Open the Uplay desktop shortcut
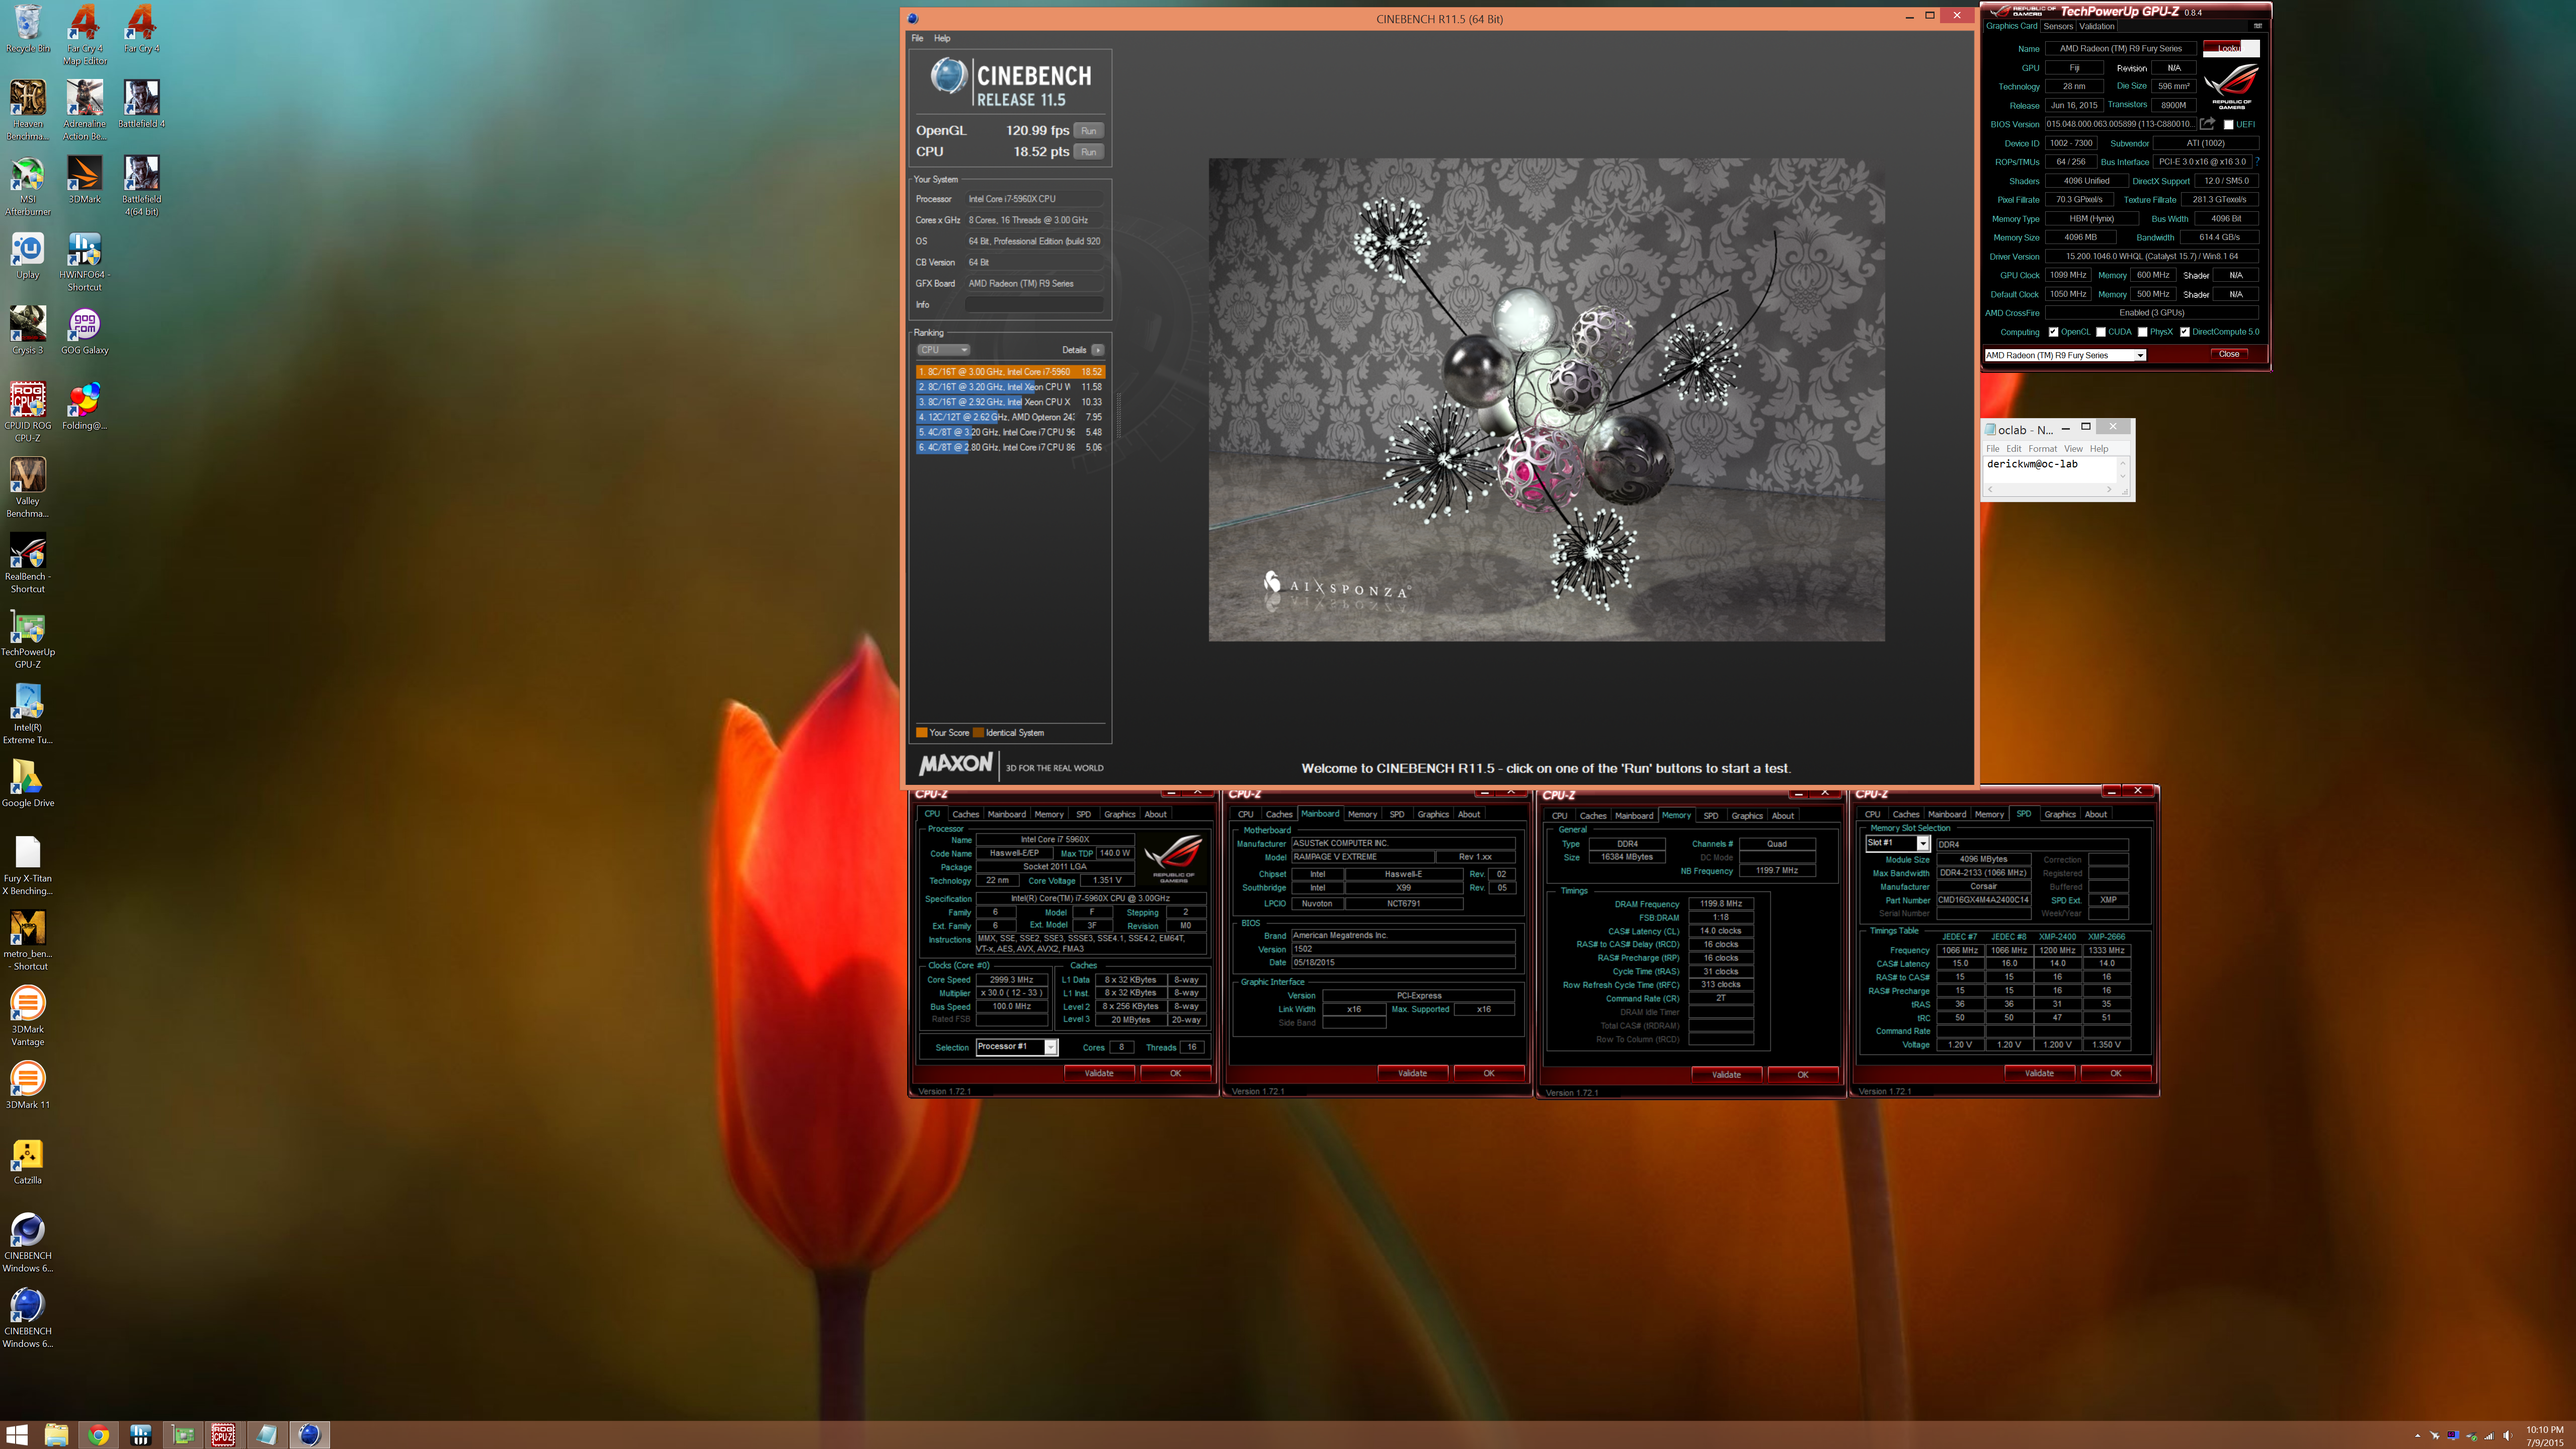The height and width of the screenshot is (1449, 2576). 28,255
